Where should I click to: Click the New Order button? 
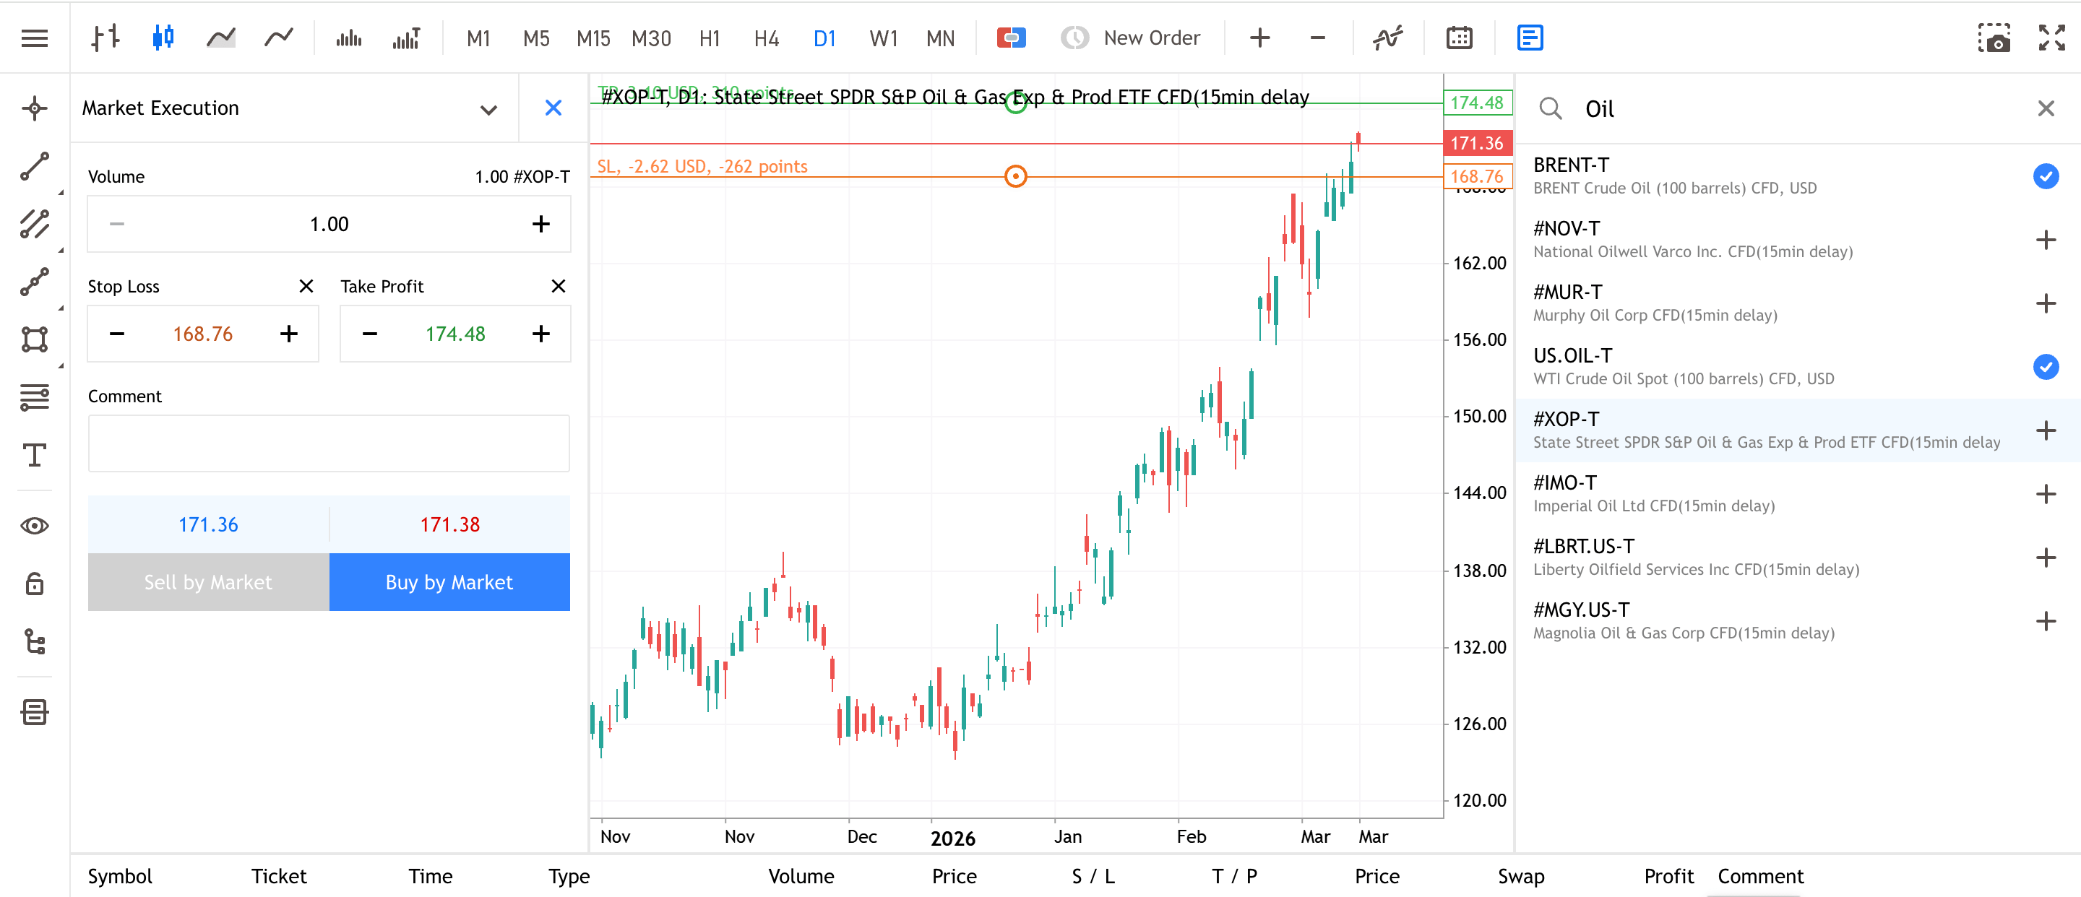coord(1131,38)
